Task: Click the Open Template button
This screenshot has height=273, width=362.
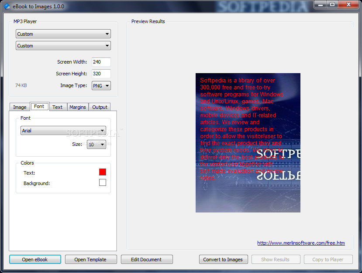Action: click(91, 260)
